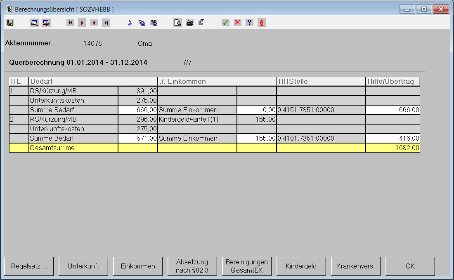The width and height of the screenshot is (454, 280).
Task: Click the red paragraph section symbol icon
Action: tap(261, 23)
